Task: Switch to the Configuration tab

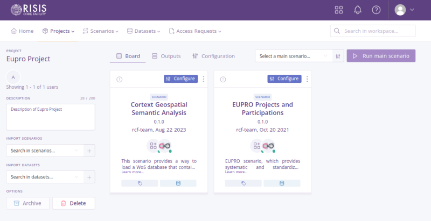Action: click(x=213, y=56)
